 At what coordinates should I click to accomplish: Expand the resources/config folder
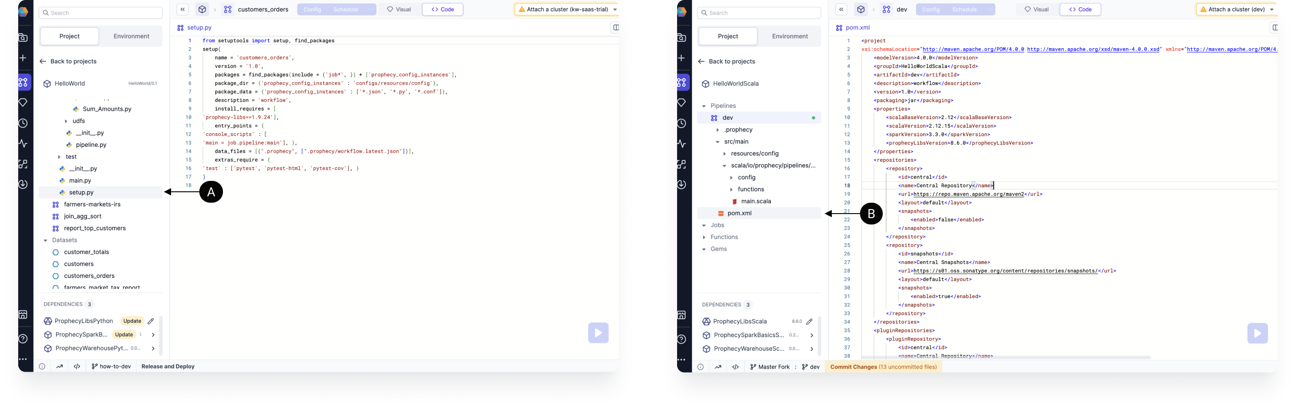[724, 154]
